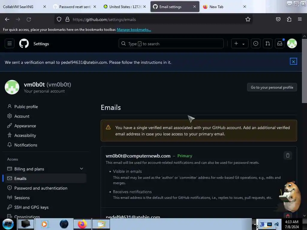Viewport: 307px width, 230px height.
Task: Close the United States tab
Action: (145, 7)
